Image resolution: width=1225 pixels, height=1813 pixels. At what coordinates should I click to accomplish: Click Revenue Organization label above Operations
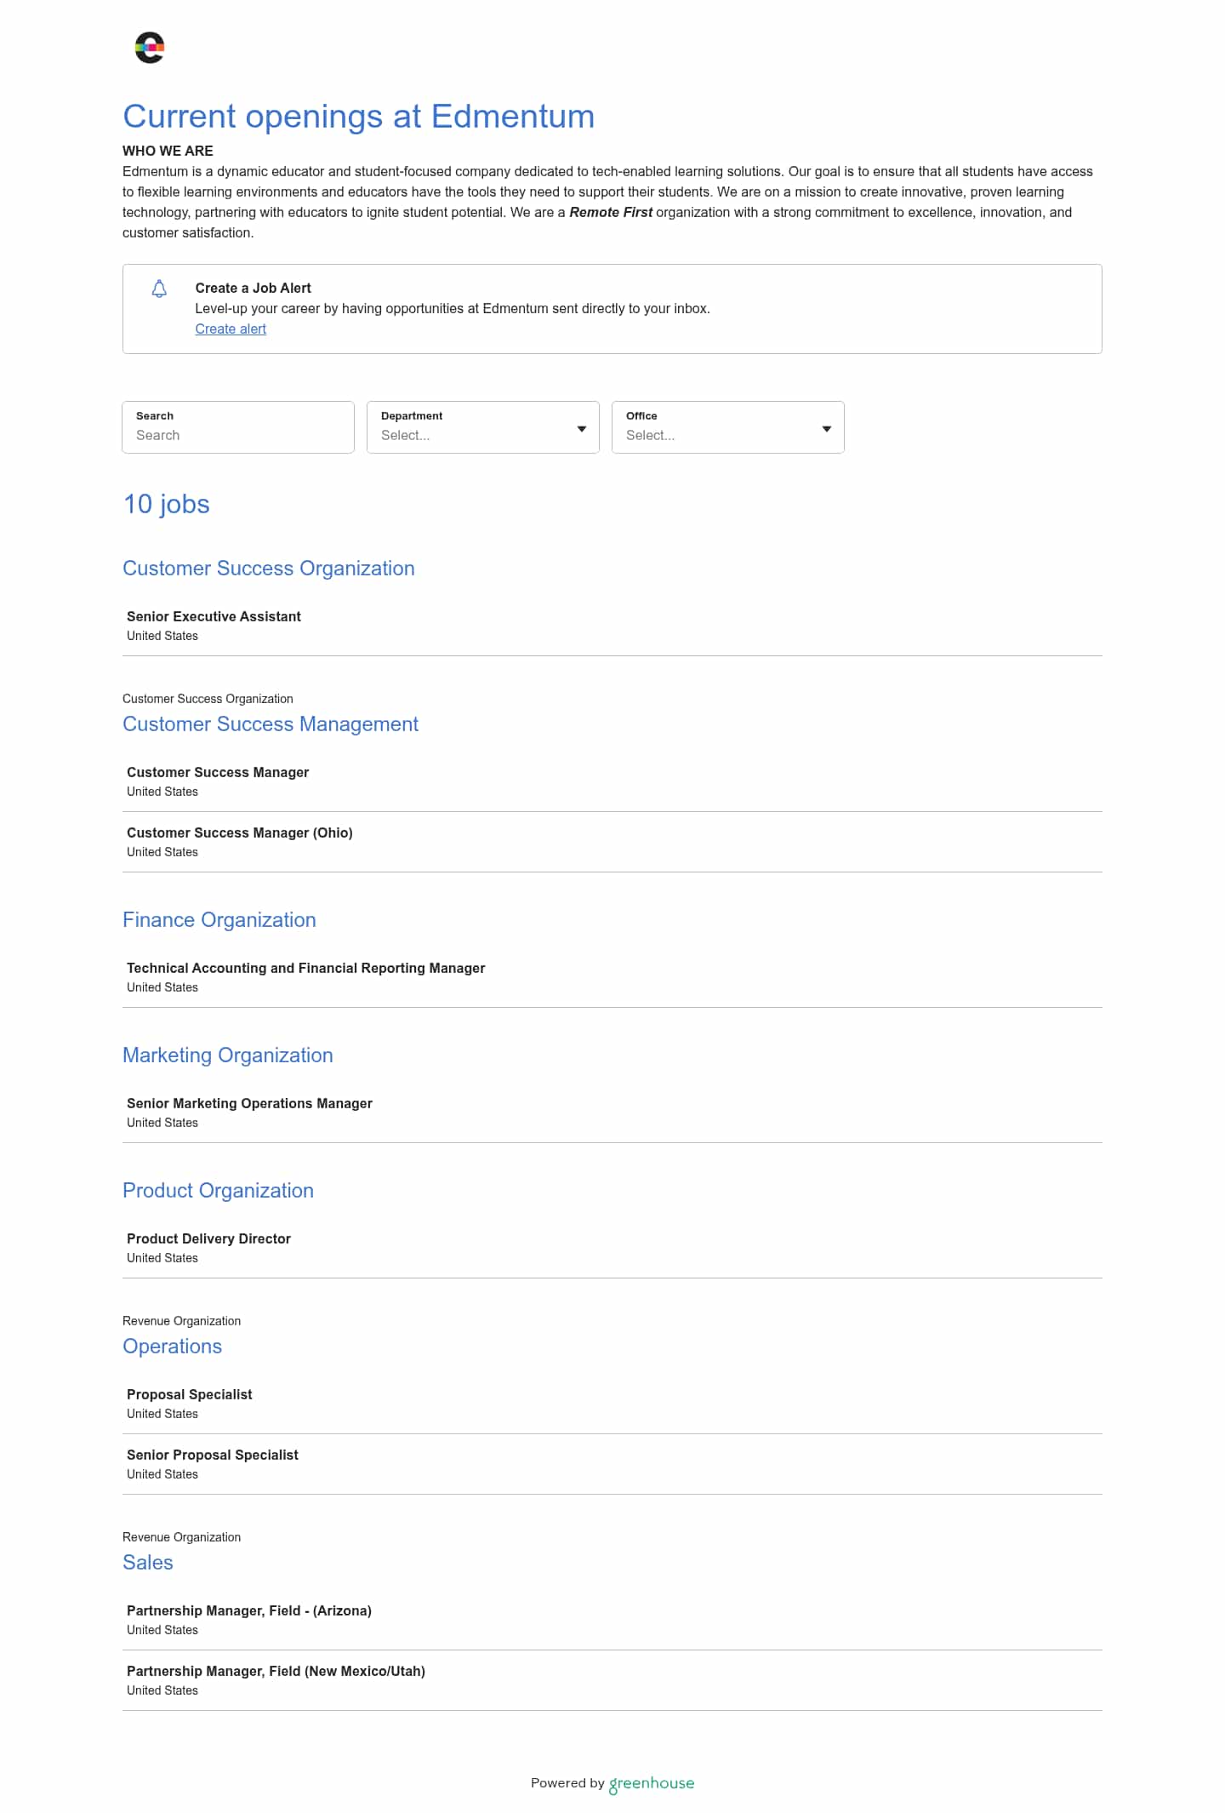(181, 1321)
